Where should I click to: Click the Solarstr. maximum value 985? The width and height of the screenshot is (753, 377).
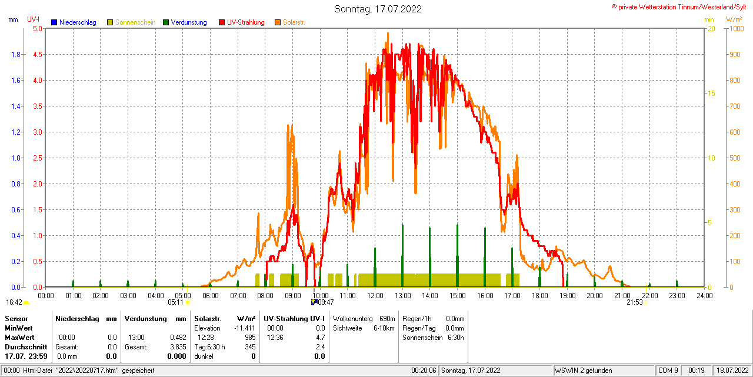tap(250, 338)
